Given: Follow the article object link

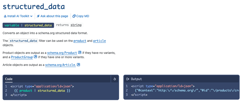Looking at the screenshot, I should coord(99,41).
